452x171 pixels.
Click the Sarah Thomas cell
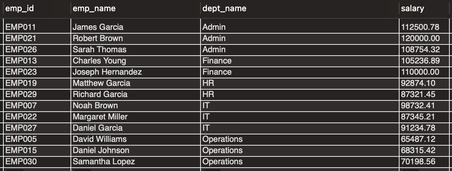click(99, 50)
